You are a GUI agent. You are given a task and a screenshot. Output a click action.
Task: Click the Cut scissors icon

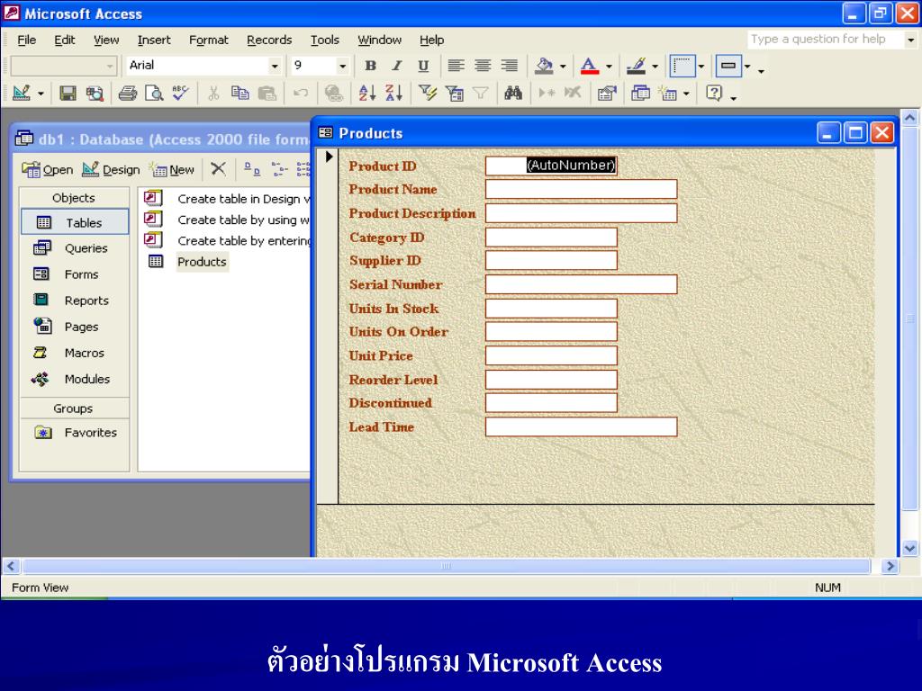[213, 93]
